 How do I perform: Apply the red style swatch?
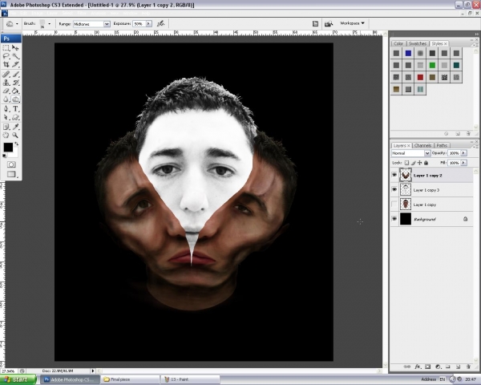tap(420, 77)
